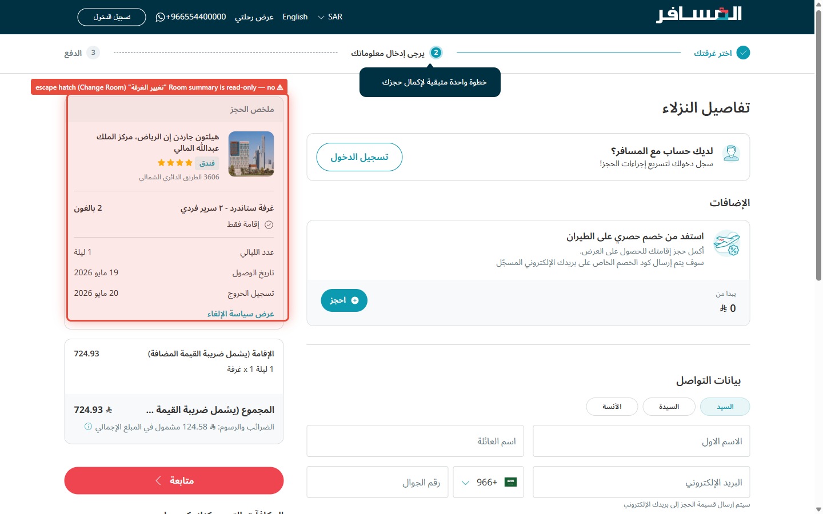Focus the الاسم الاول first name field
Screen dimensions: 823x514
point(641,441)
